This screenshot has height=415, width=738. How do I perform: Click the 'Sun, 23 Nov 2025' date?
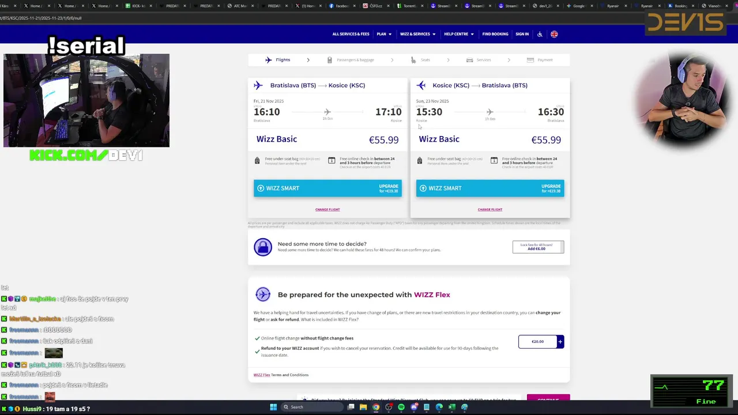point(432,101)
